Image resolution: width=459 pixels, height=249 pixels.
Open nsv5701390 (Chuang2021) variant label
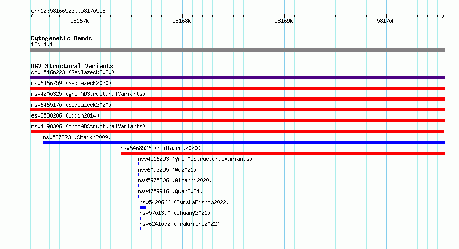175,213
